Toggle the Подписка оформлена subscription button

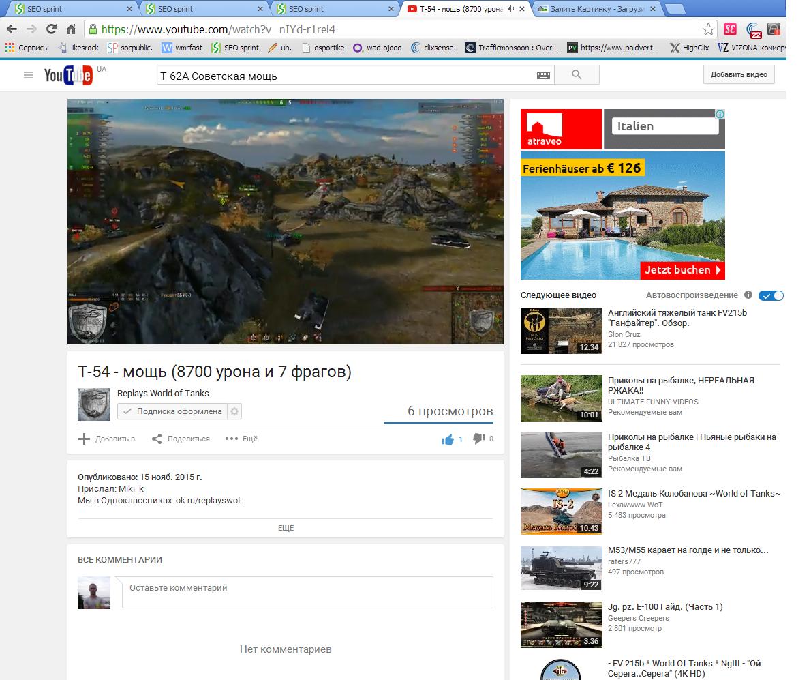pos(172,411)
